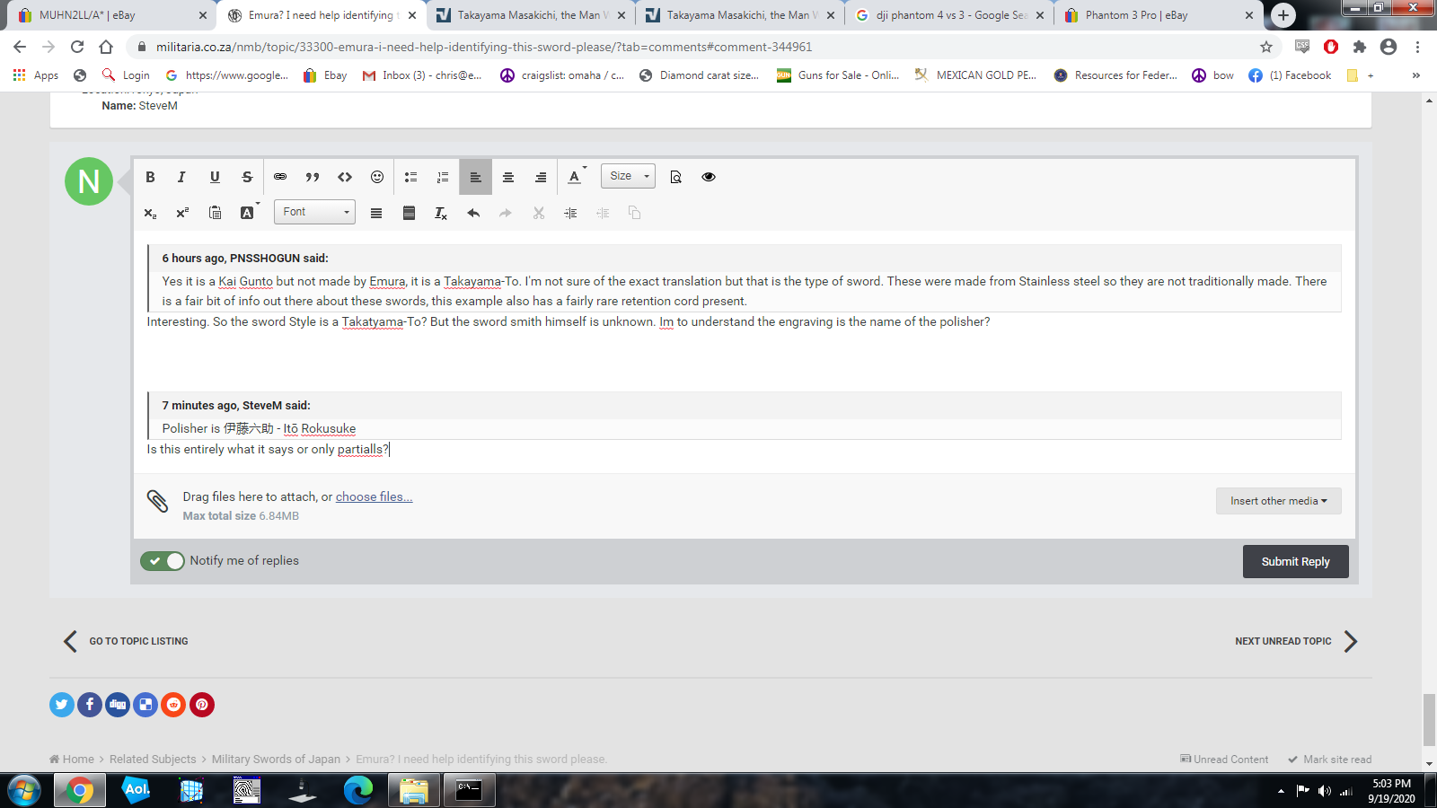Viewport: 1437px width, 808px height.
Task: Click the undo arrow in editor
Action: coord(473,213)
